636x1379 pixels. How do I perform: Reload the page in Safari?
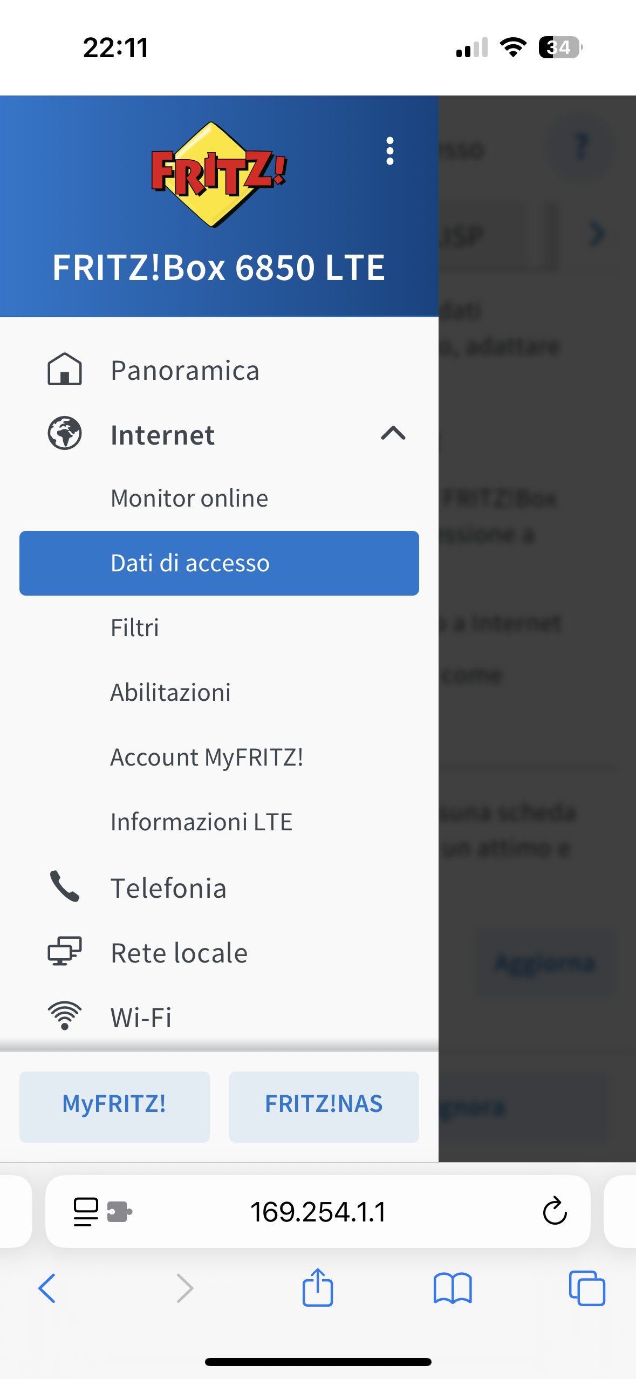click(x=555, y=1211)
